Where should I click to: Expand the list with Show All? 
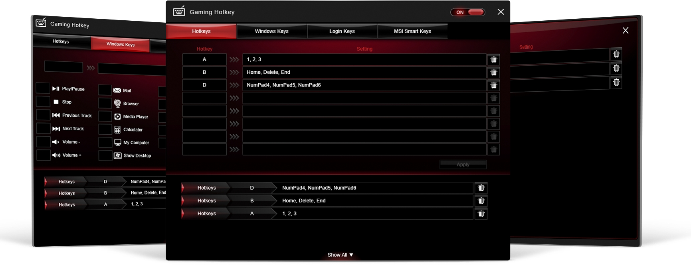340,255
